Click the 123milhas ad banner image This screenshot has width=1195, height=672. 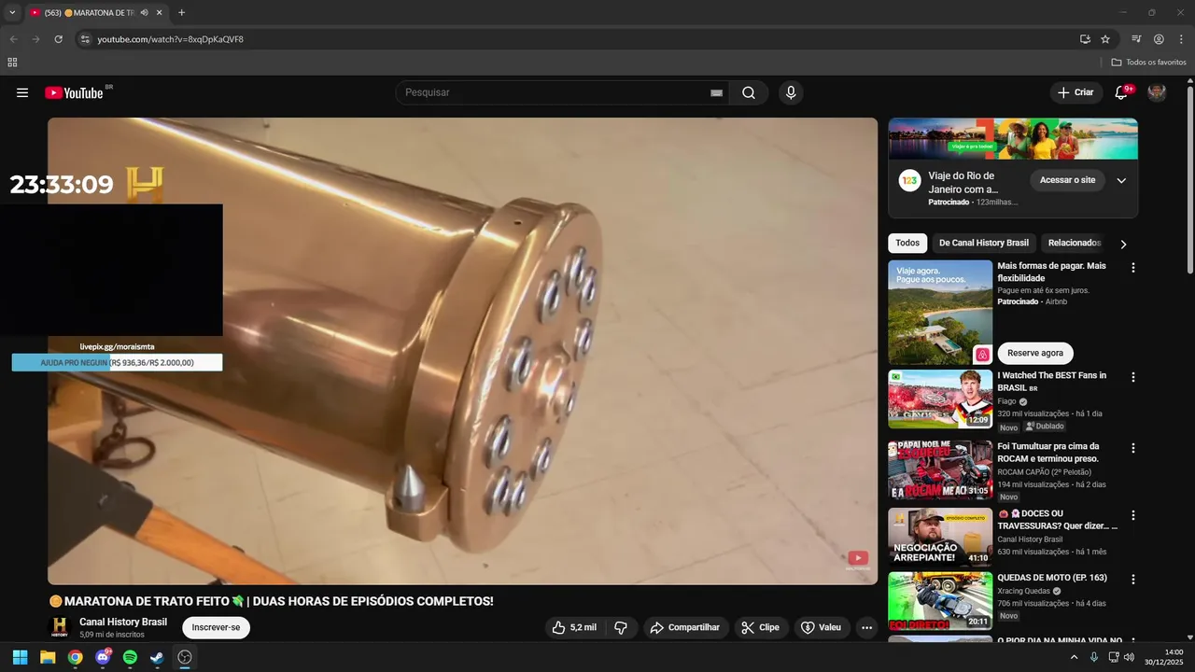pyautogui.click(x=1013, y=139)
